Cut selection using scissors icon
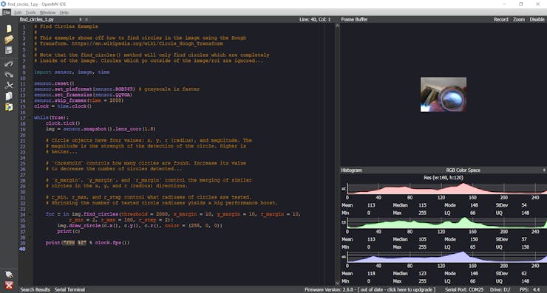The image size is (547, 293). coord(9,85)
